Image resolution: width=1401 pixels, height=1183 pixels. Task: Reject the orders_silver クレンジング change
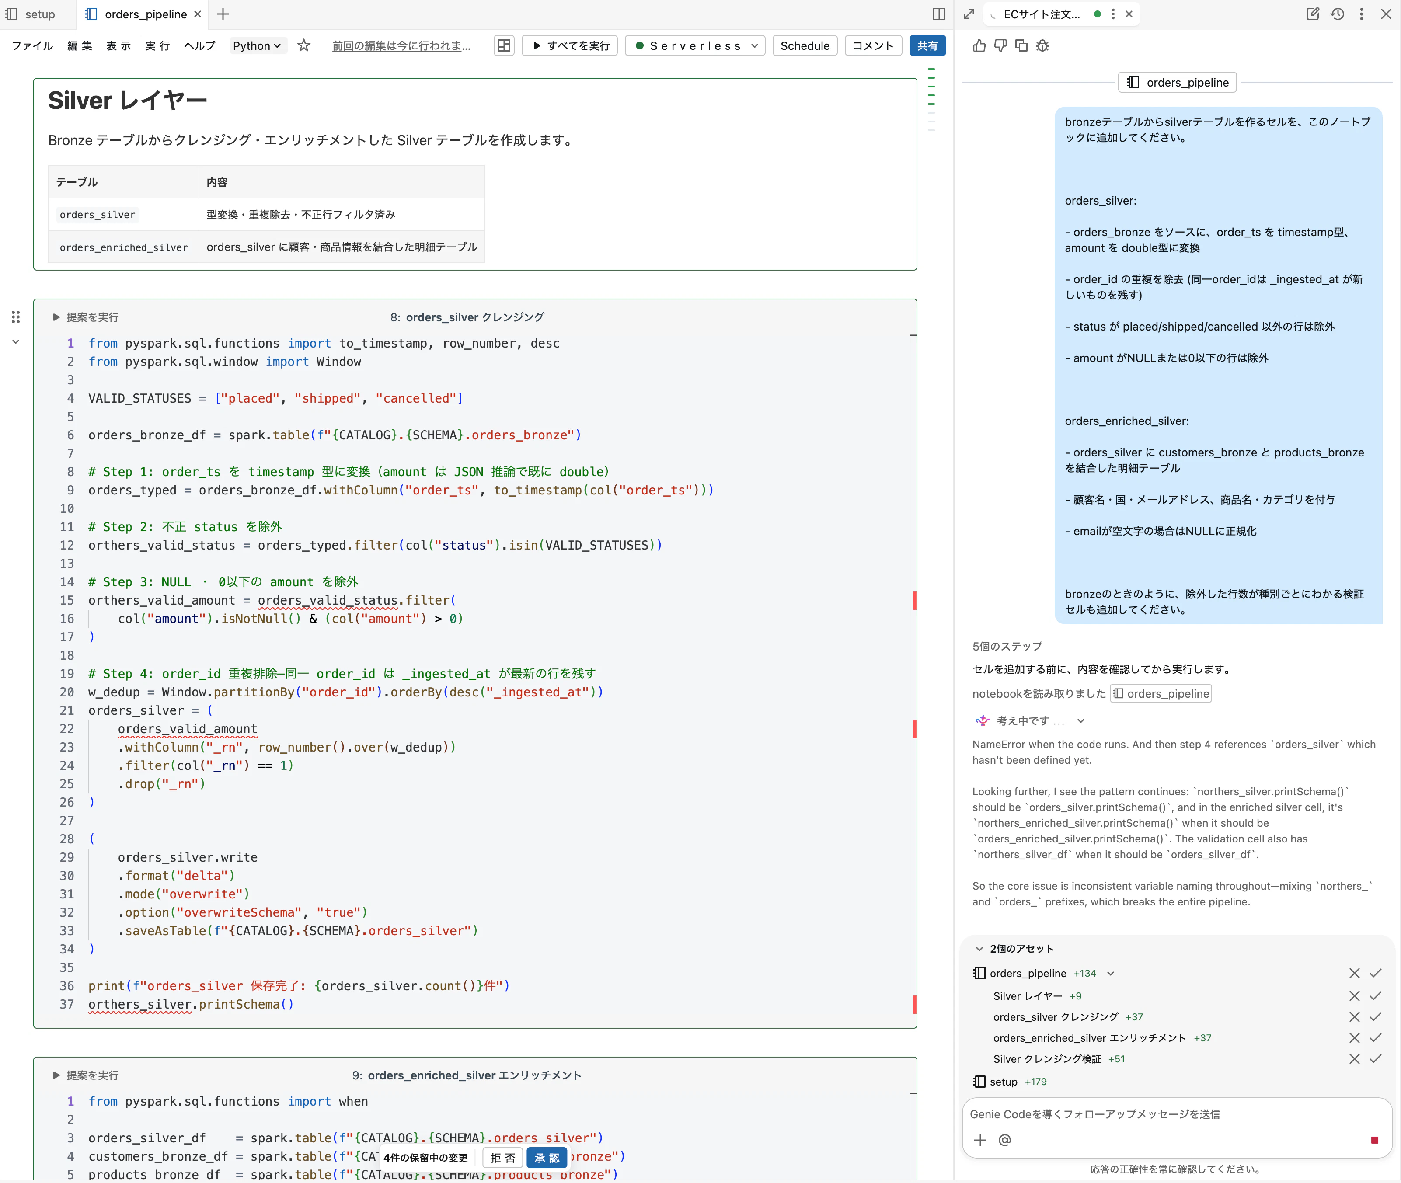click(1355, 1017)
